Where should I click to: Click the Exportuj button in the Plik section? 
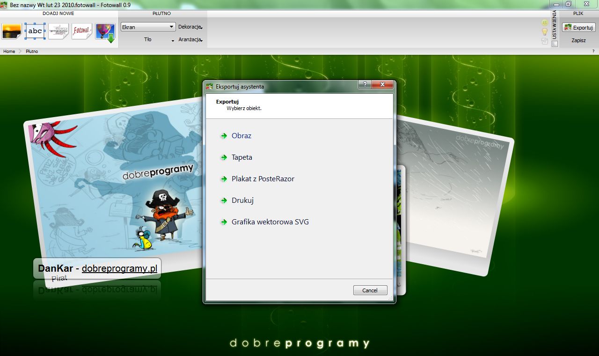pos(579,28)
